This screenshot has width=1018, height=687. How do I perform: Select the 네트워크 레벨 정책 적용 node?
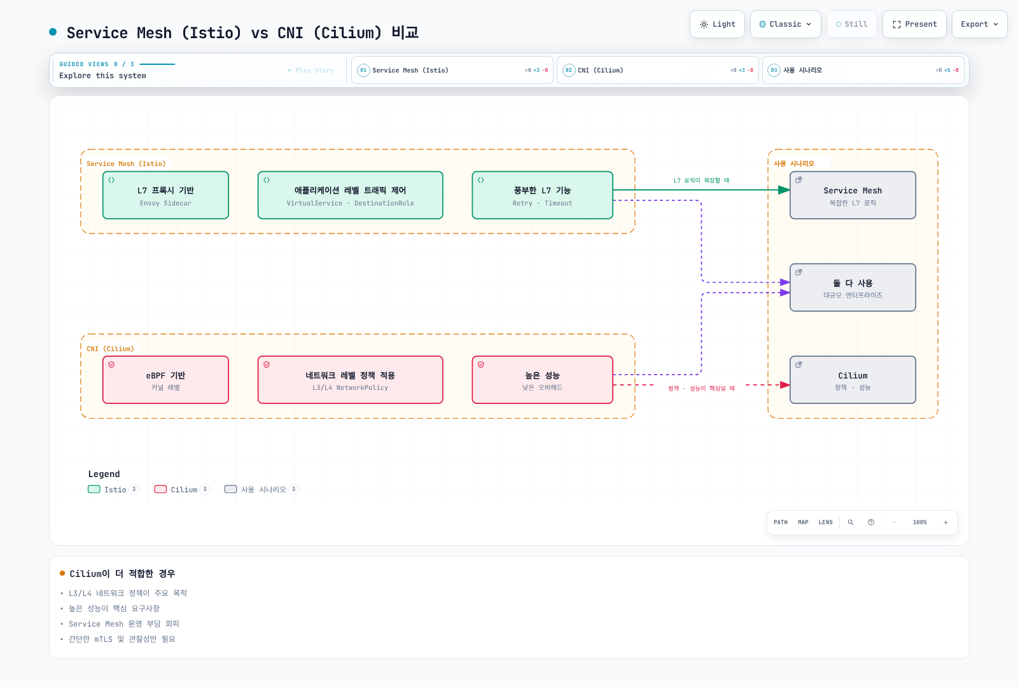pyautogui.click(x=350, y=380)
